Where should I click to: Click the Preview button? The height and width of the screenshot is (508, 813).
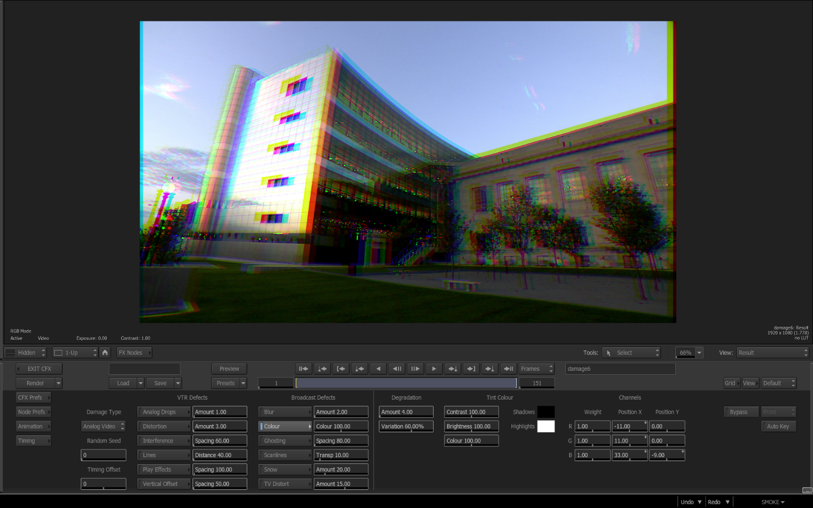229,369
